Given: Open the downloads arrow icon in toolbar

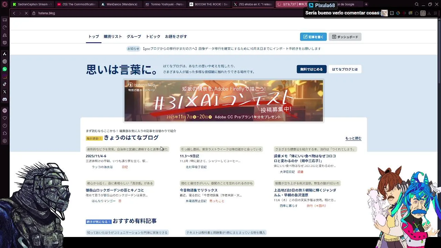Looking at the screenshot, I should tap(429, 13).
